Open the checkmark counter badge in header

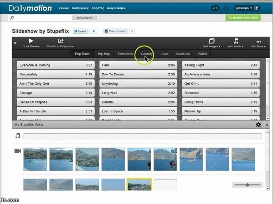(x=215, y=8)
